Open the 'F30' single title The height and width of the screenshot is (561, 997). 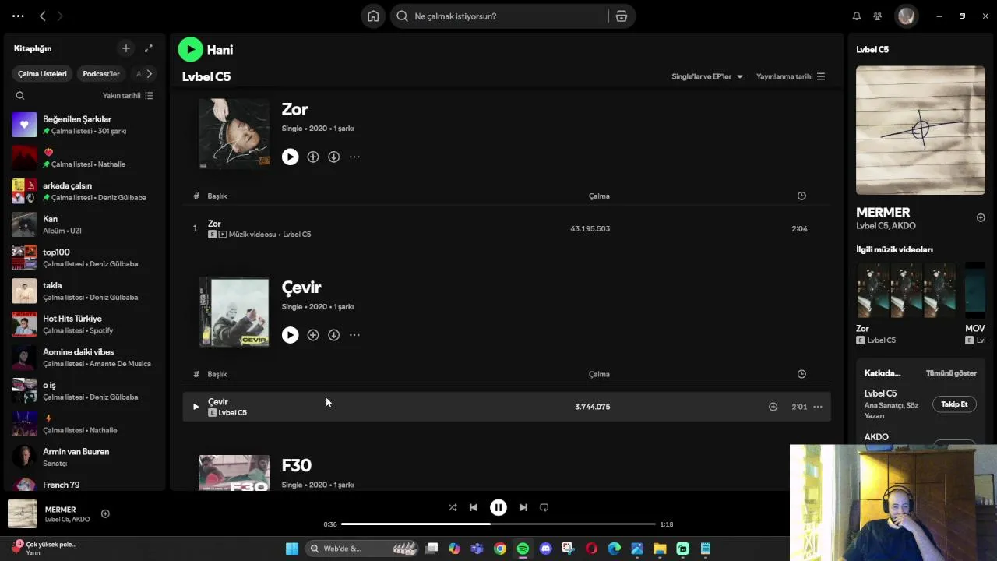tap(296, 465)
